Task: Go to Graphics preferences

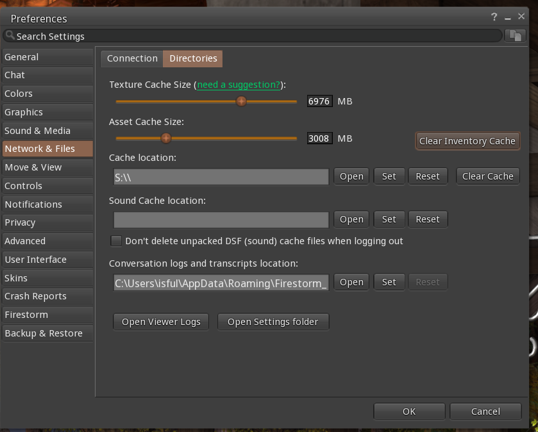Action: tap(47, 112)
